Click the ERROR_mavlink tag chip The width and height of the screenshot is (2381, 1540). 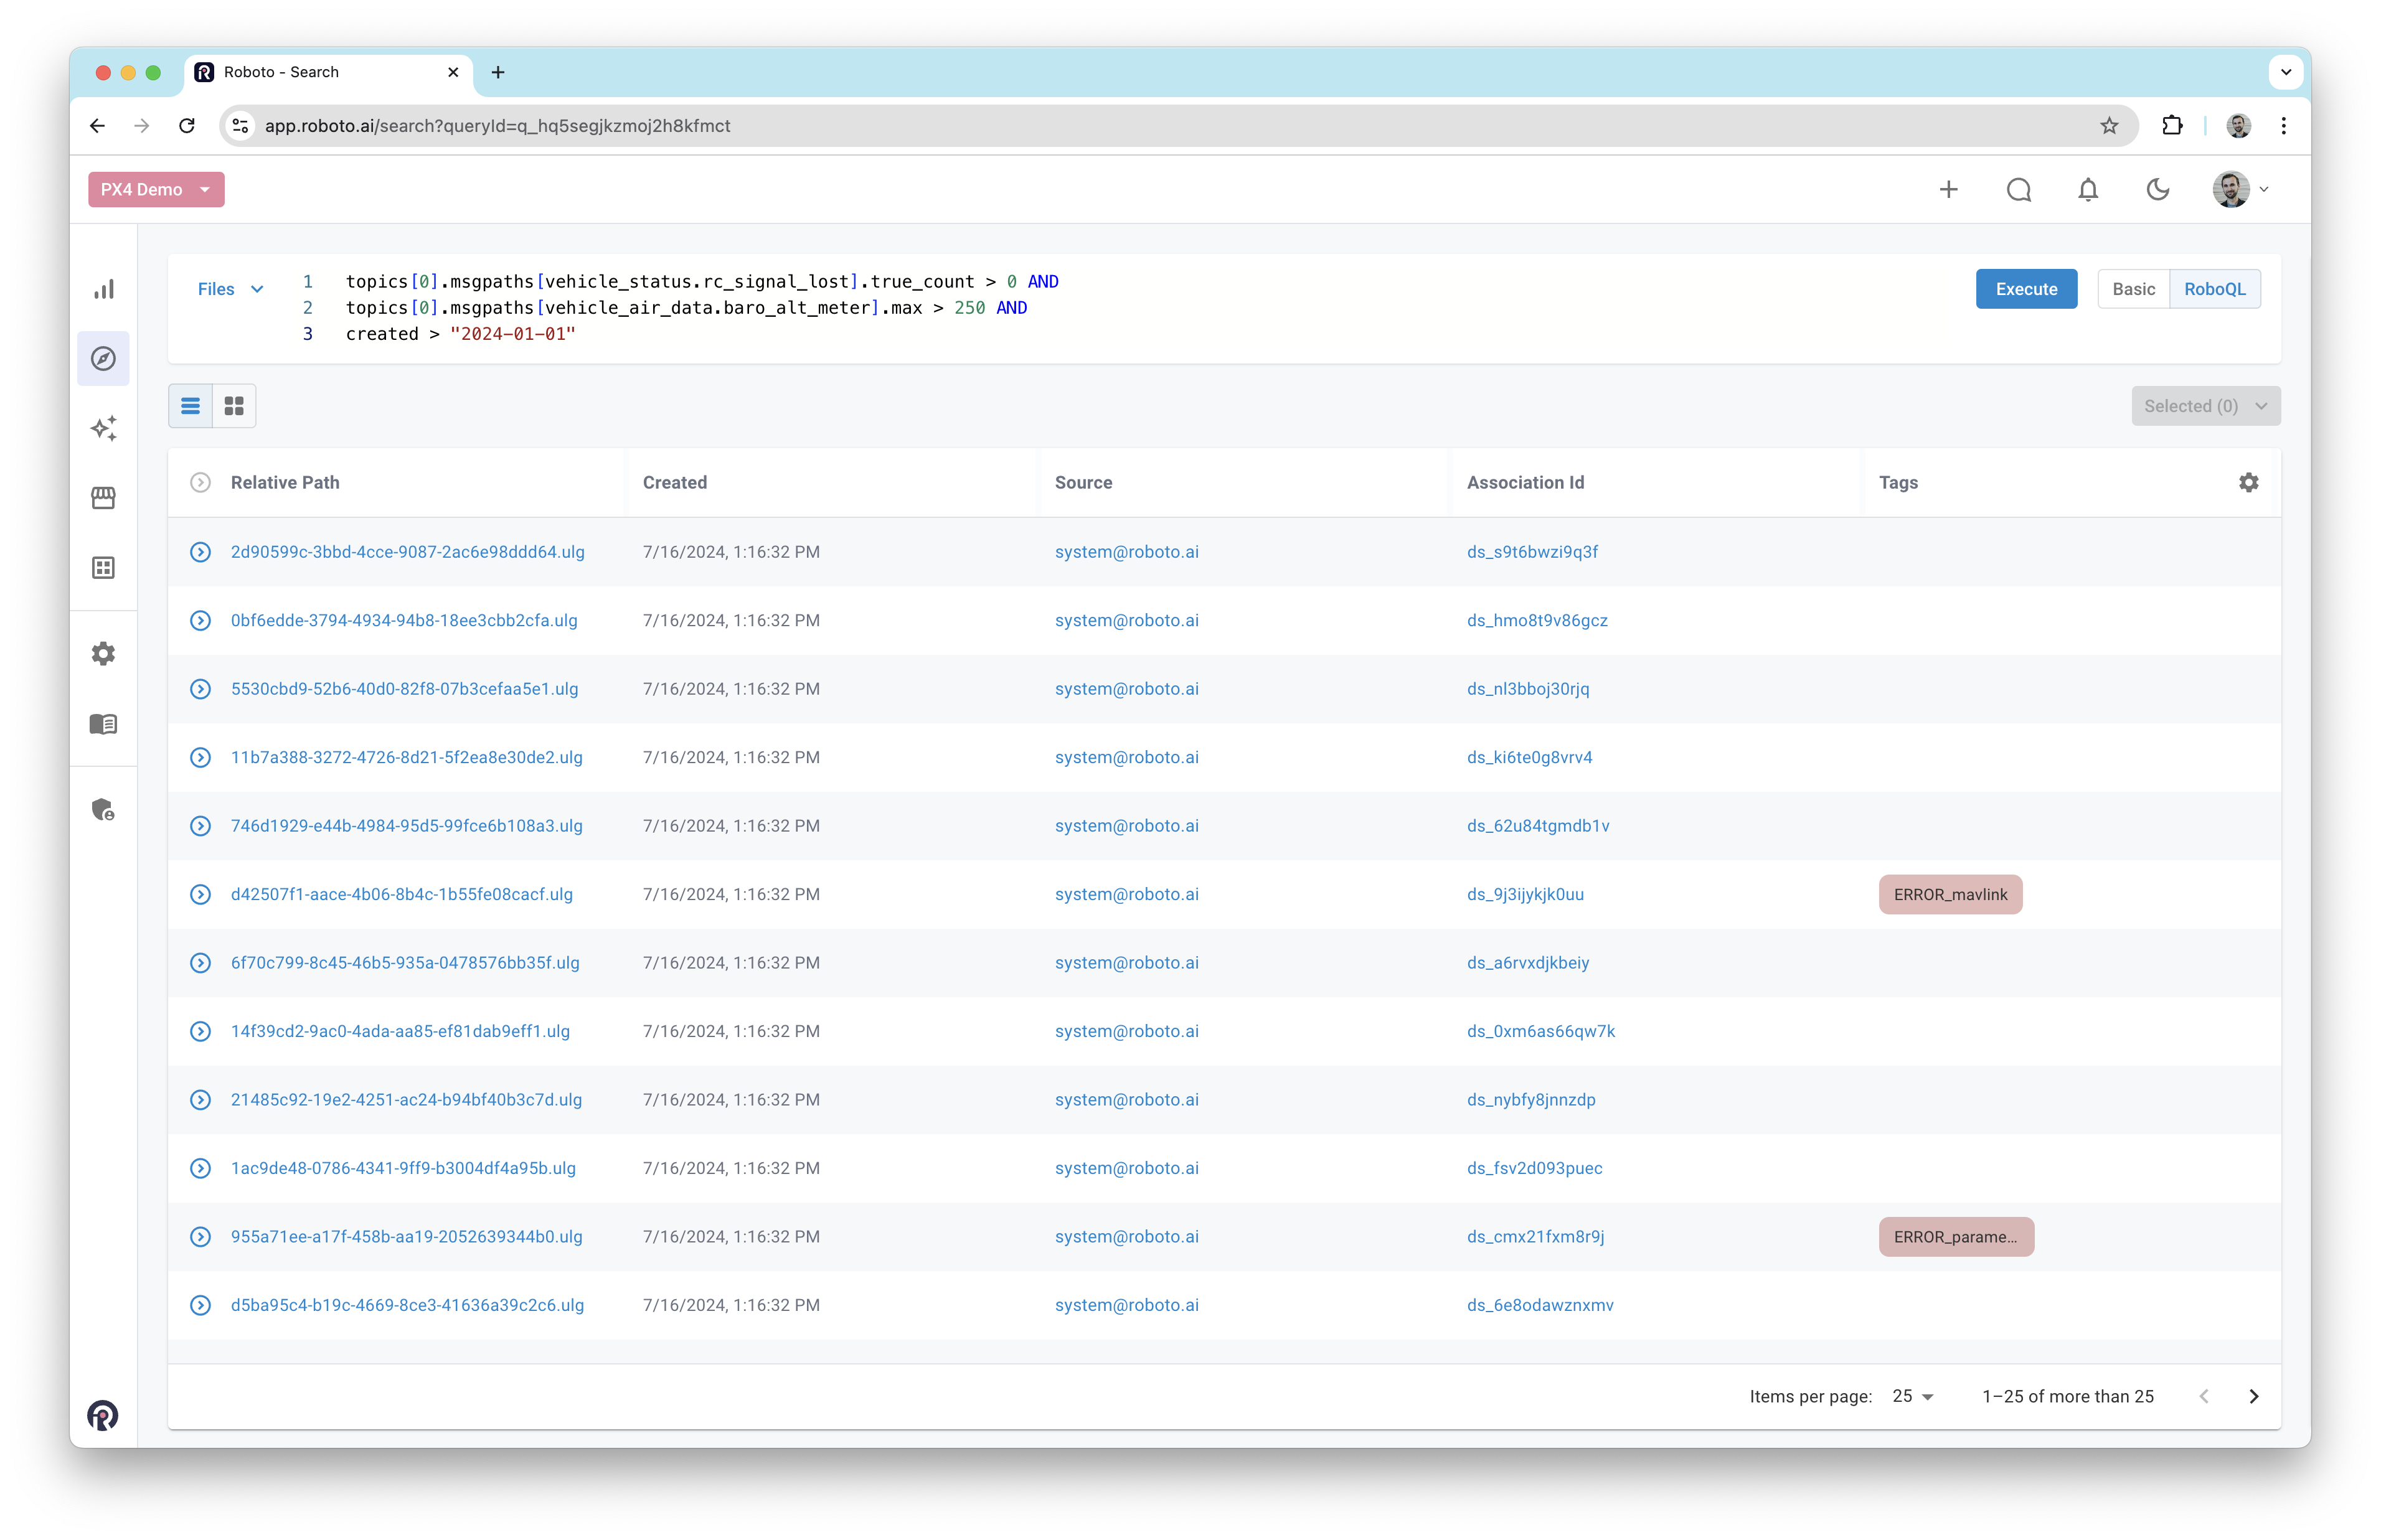click(x=1950, y=895)
